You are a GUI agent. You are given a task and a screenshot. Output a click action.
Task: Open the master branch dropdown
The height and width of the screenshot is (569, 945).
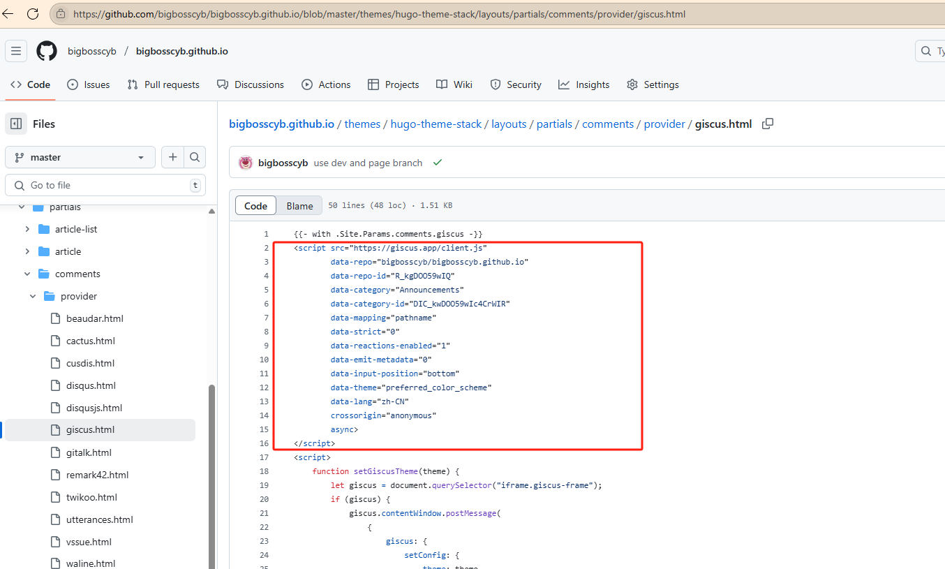80,157
